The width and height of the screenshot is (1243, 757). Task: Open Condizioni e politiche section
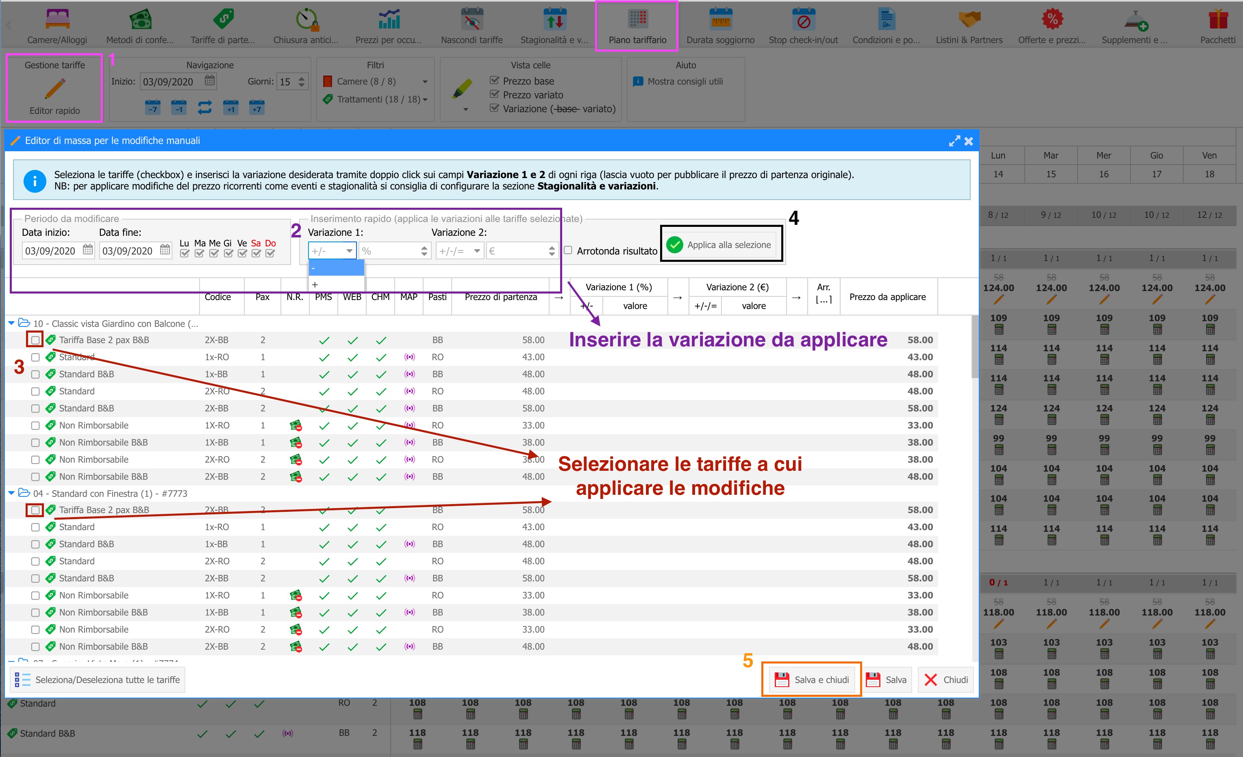point(887,26)
